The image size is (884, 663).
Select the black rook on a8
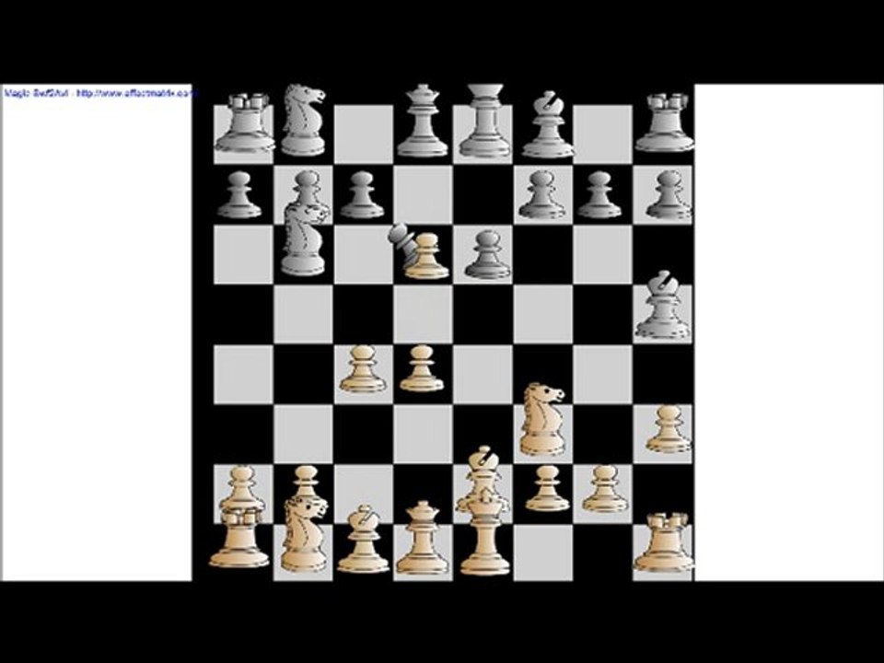pyautogui.click(x=245, y=122)
